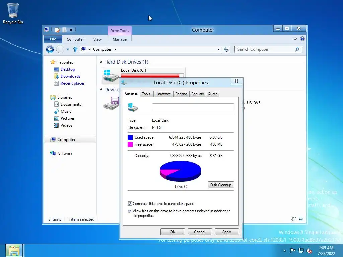Expand the Computer breadcrumb arrow
343x257 pixels.
pos(115,49)
